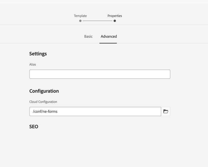Click into the Cloud Configuration path field

(95, 111)
